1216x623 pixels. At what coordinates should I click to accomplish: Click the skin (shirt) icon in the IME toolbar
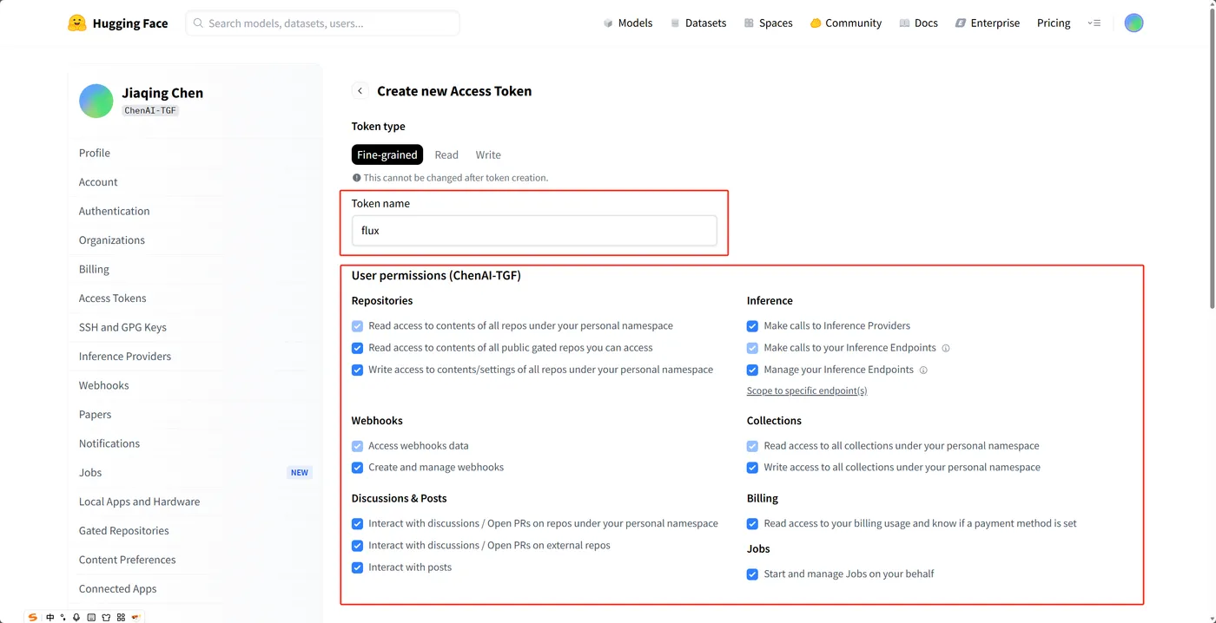(106, 617)
